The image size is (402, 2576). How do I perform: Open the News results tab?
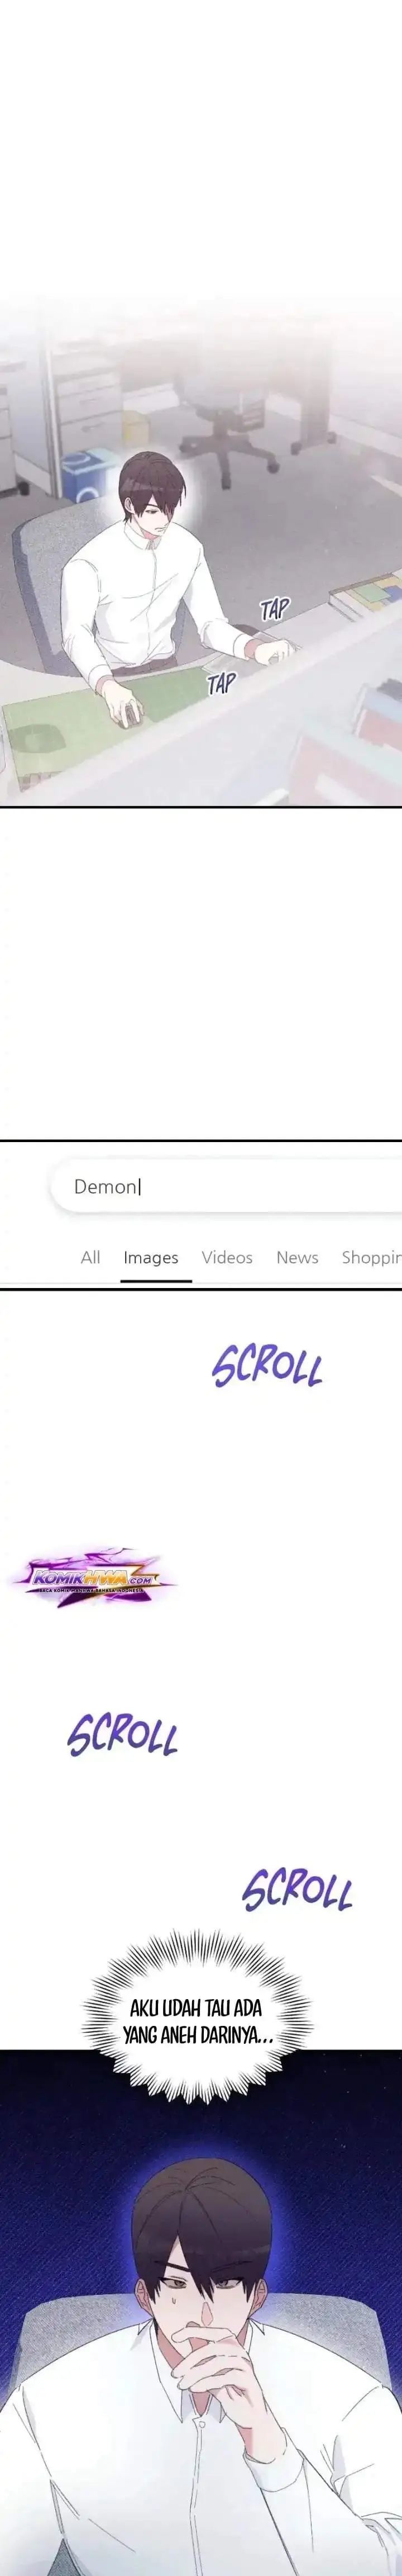297,1257
